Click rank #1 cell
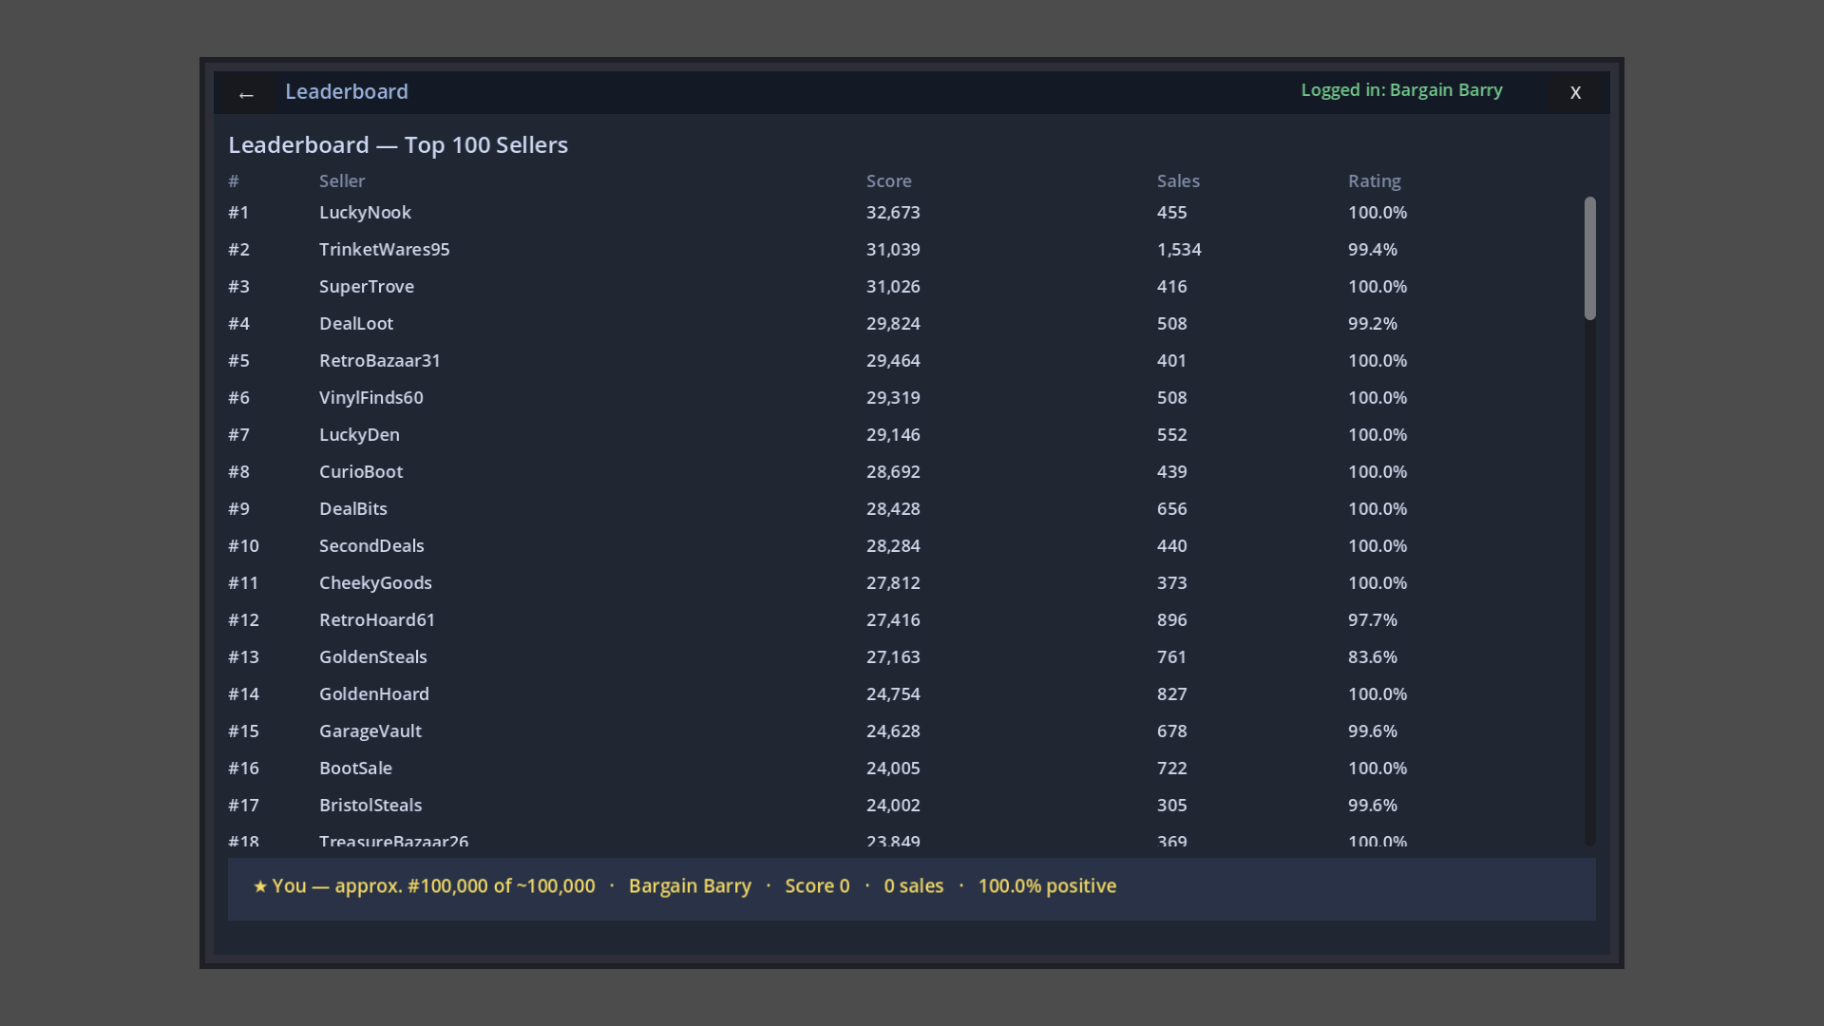 coord(238,213)
